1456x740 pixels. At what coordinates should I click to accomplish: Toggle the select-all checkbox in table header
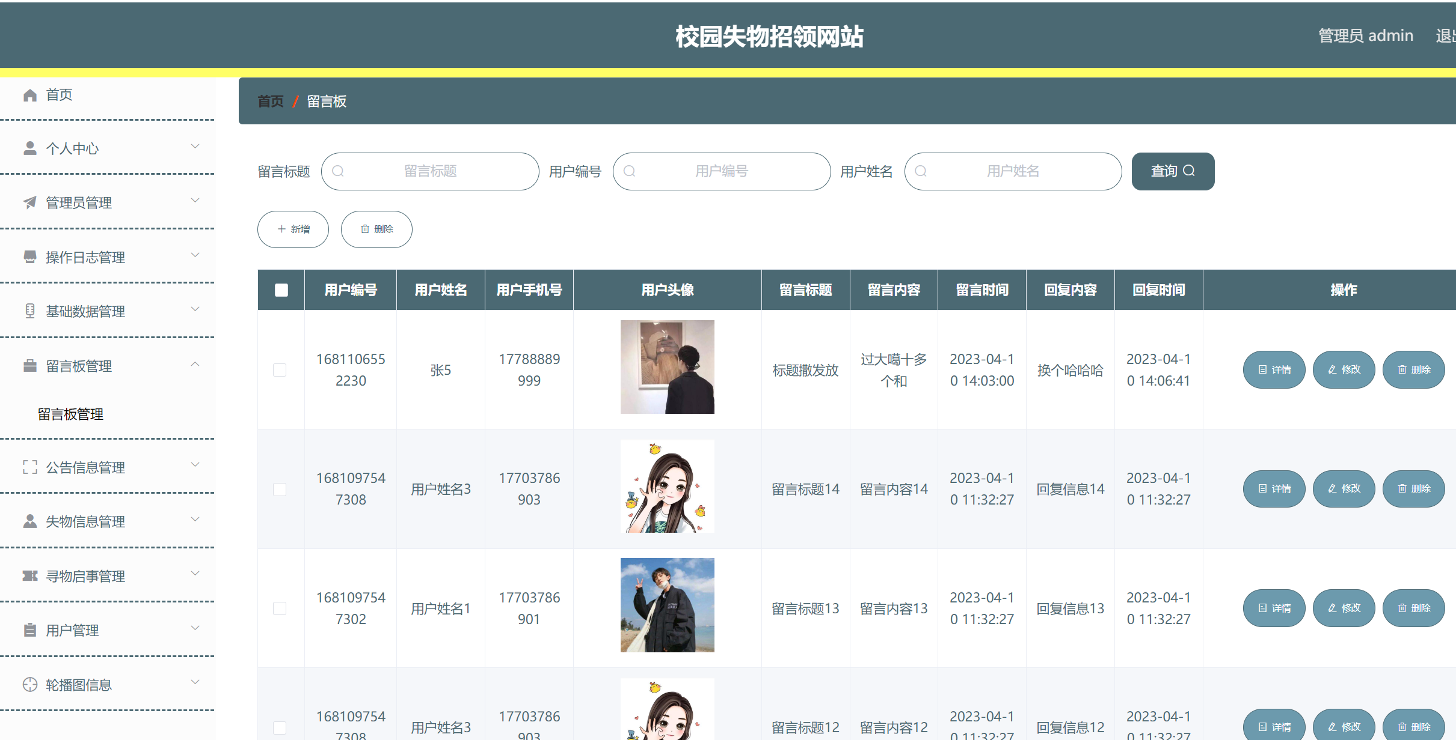[280, 290]
